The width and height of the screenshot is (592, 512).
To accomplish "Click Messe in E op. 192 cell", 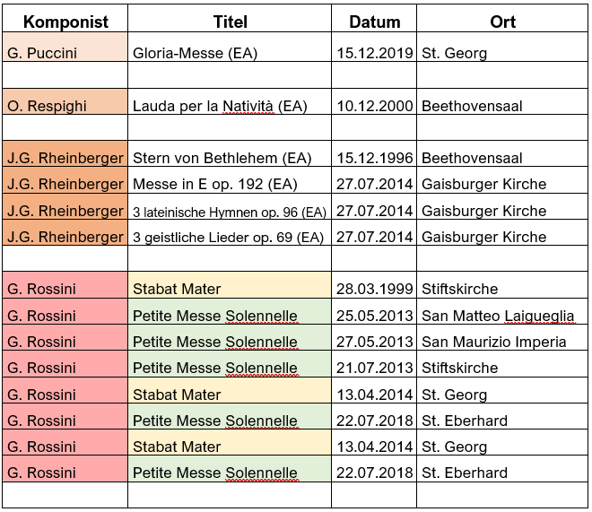I will coord(230,180).
